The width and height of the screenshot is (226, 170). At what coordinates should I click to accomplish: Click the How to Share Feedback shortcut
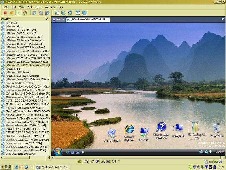[x=161, y=131]
